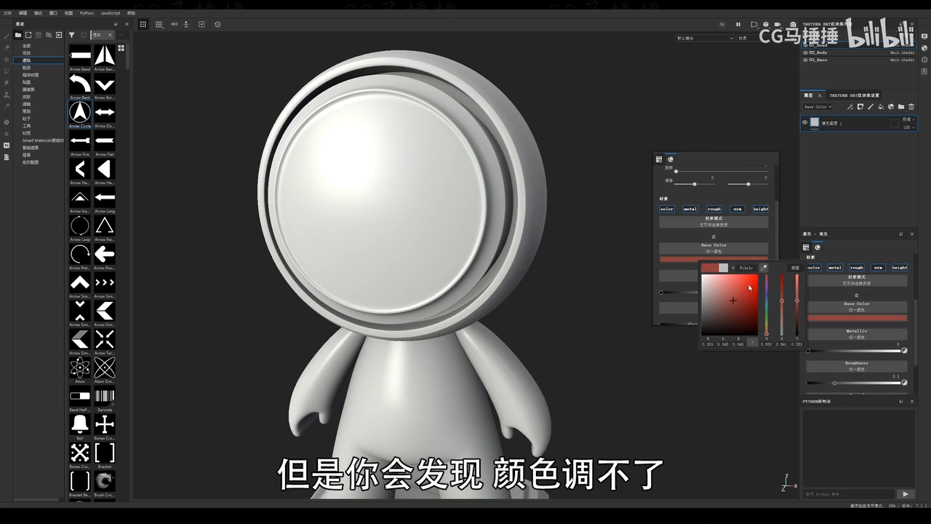The image size is (931, 524).
Task: Open blend mode dropdown of fill layer
Action: pyautogui.click(x=908, y=119)
